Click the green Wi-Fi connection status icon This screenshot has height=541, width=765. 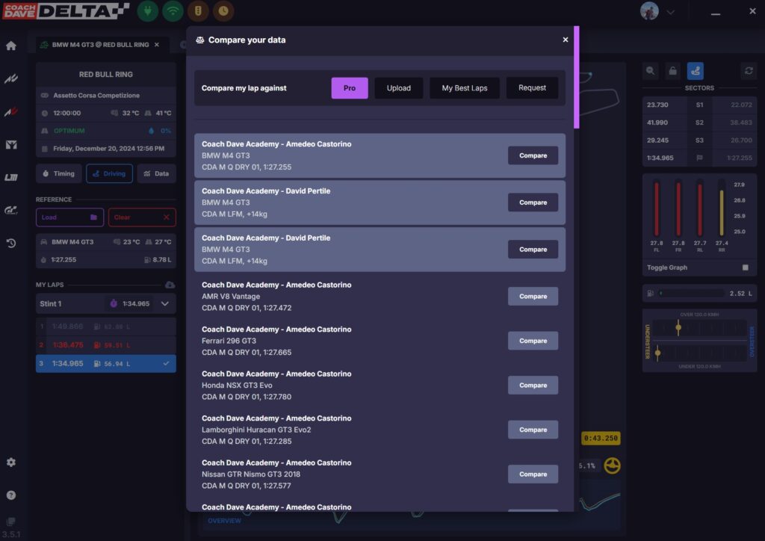(x=173, y=11)
